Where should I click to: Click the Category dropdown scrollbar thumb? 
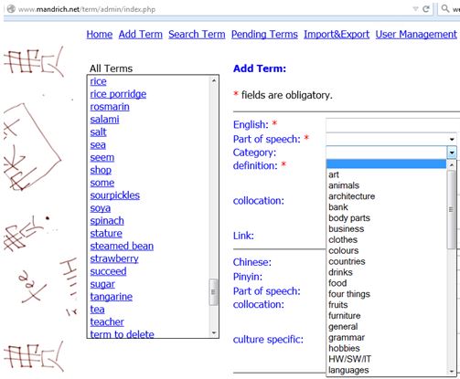point(452,210)
